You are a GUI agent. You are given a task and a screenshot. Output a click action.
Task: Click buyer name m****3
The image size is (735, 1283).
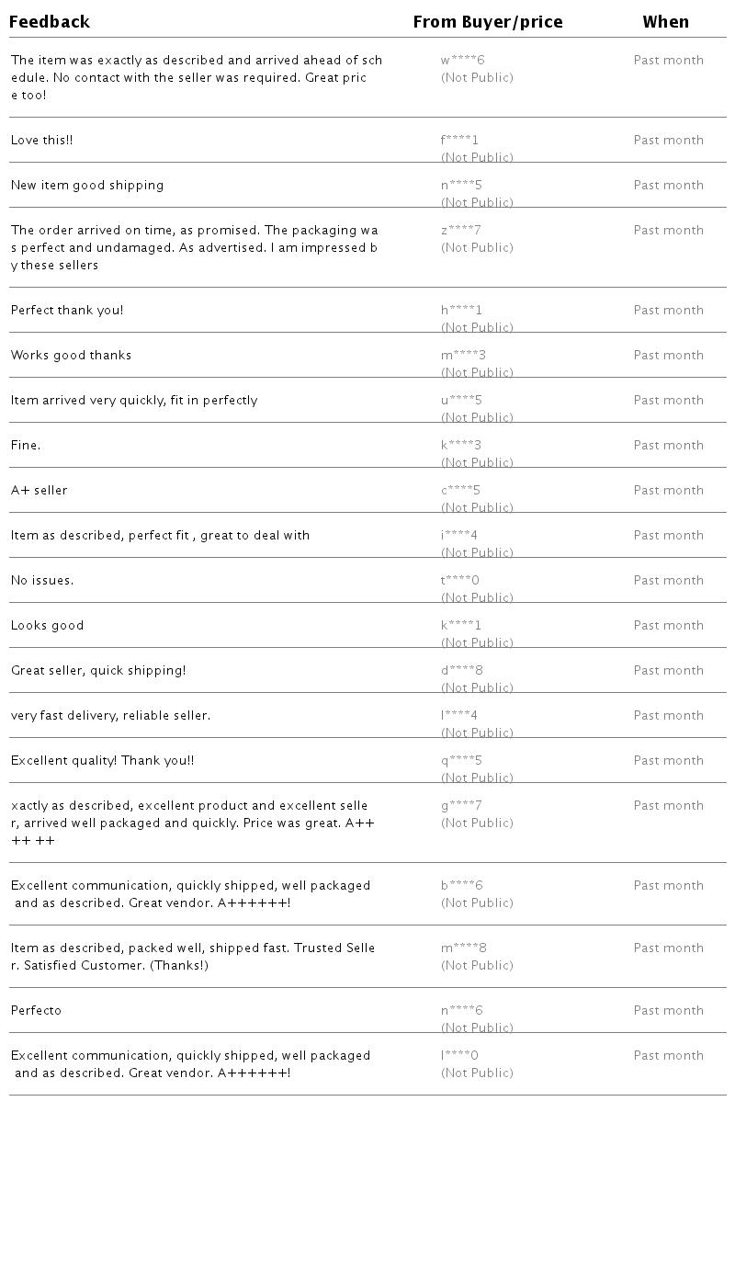pos(463,356)
